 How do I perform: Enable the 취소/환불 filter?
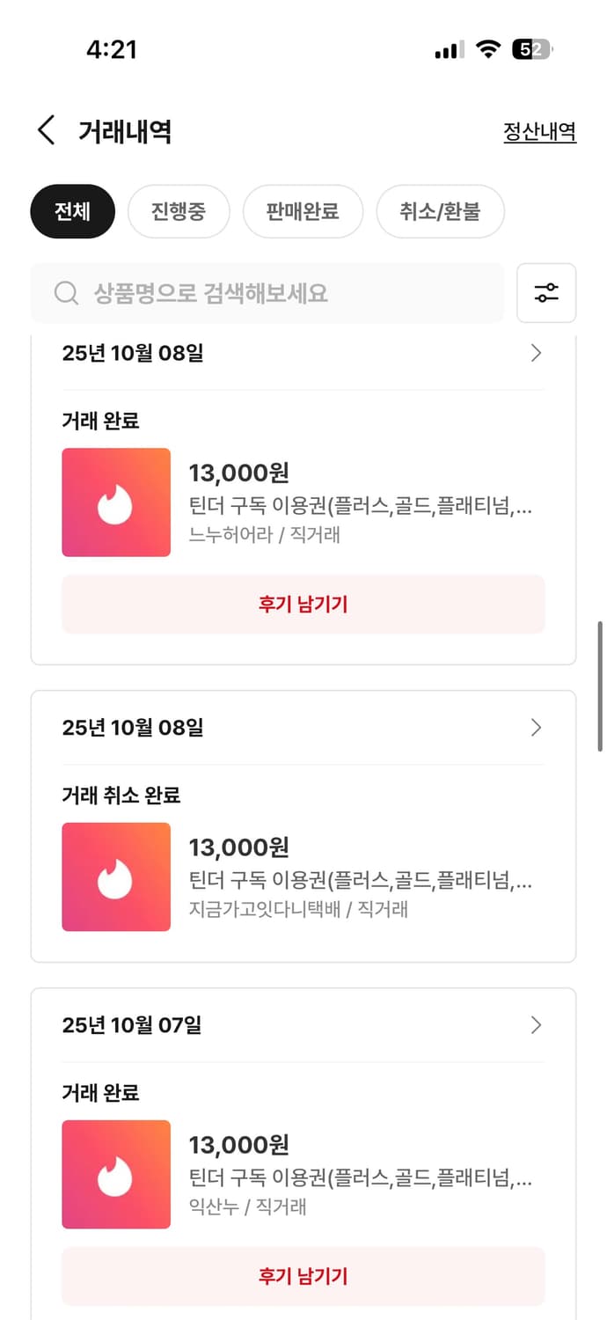click(440, 211)
